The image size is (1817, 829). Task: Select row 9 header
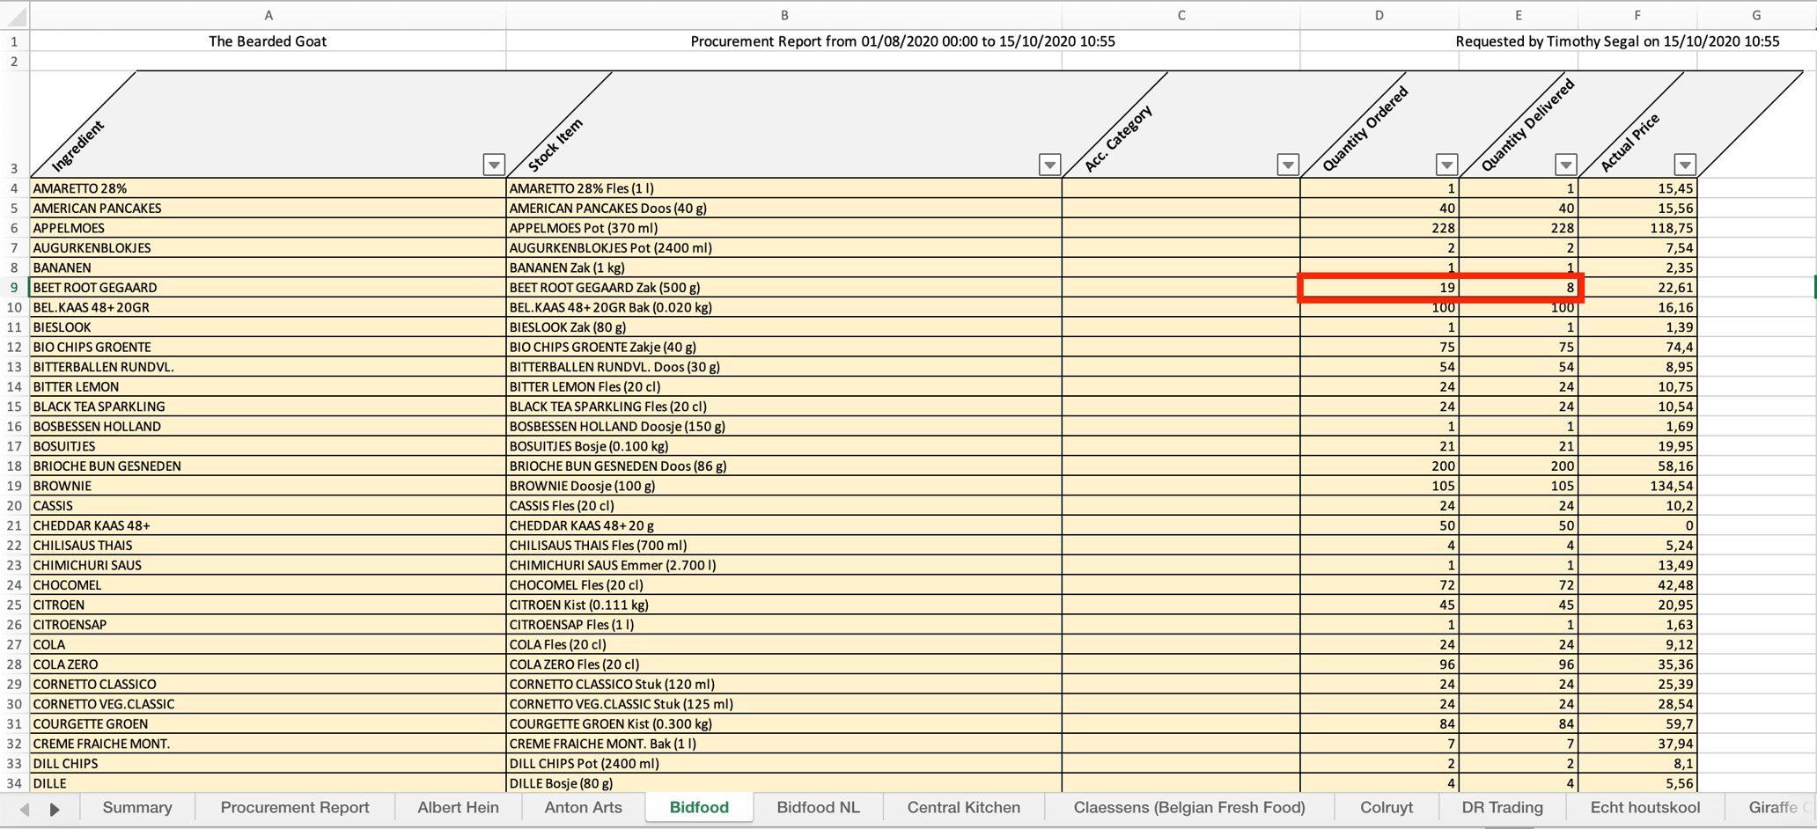(14, 288)
